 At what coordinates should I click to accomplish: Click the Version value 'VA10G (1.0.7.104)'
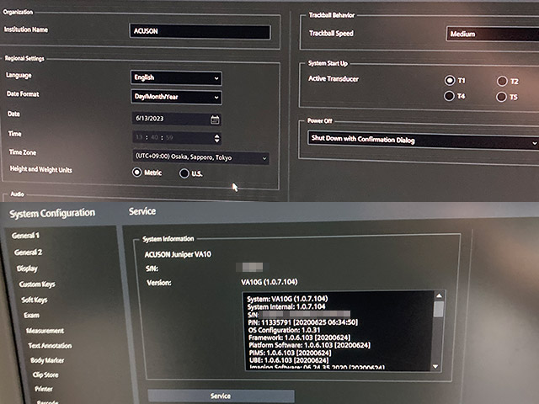pyautogui.click(x=269, y=283)
